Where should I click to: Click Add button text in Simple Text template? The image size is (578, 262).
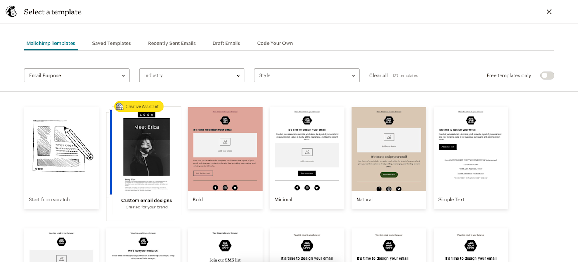coord(448,147)
